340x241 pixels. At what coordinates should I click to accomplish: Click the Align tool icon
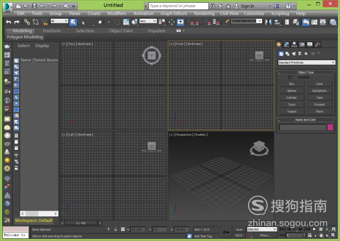click(x=277, y=22)
